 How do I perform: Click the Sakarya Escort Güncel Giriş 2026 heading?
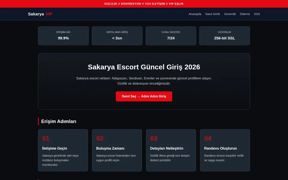click(x=144, y=67)
